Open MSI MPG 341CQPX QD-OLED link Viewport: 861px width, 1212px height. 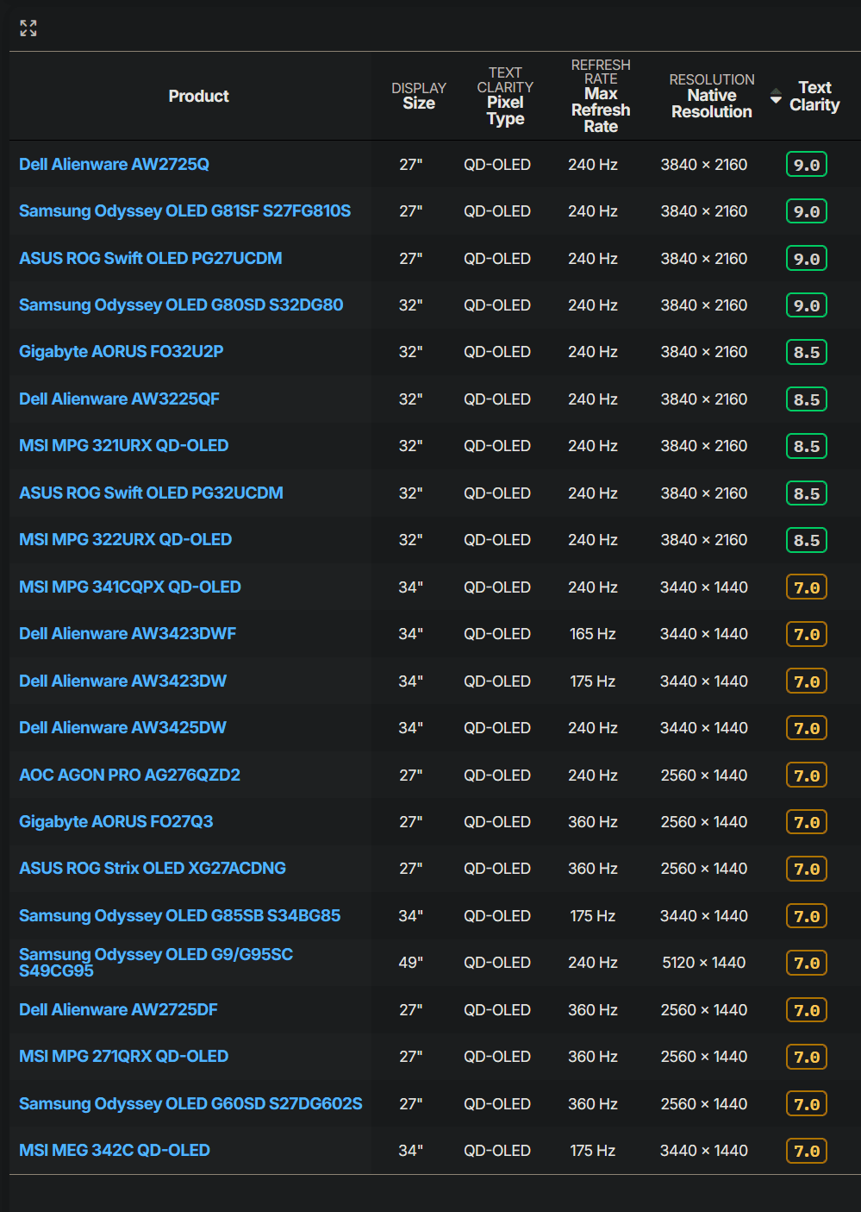[130, 587]
